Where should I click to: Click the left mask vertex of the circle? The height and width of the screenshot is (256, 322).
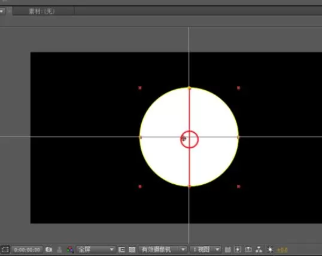(140, 137)
